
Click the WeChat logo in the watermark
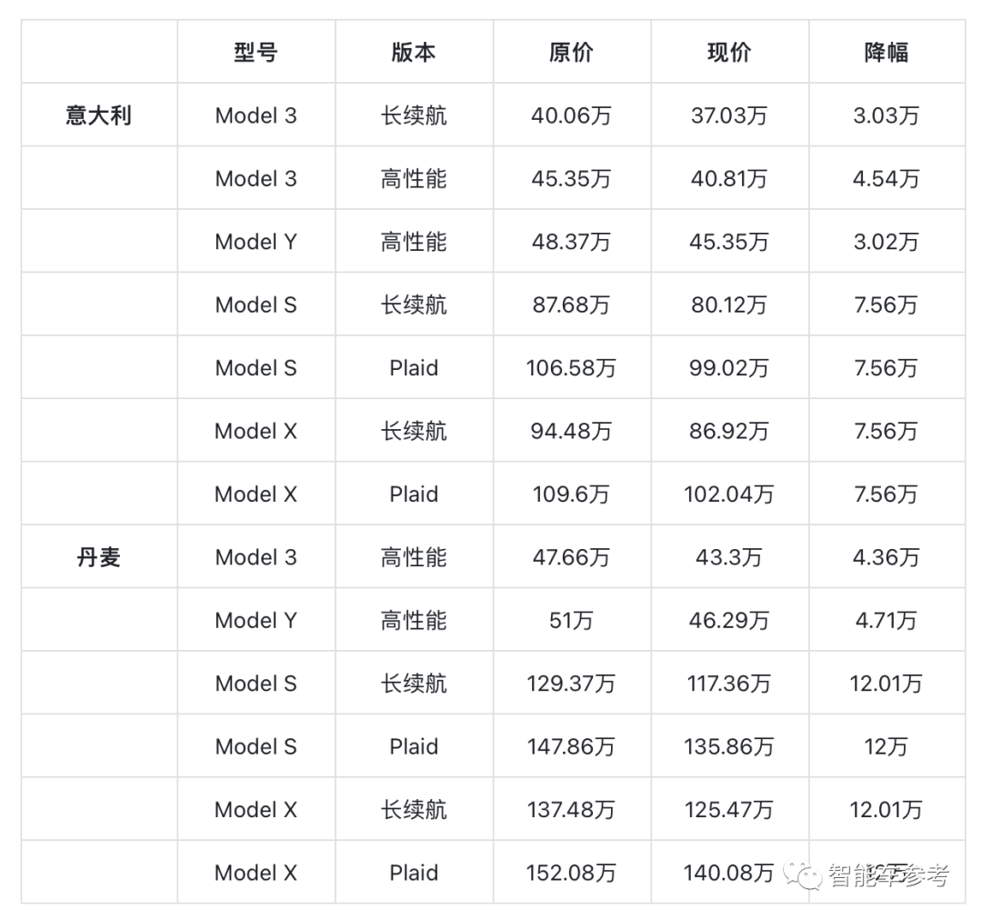point(804,874)
